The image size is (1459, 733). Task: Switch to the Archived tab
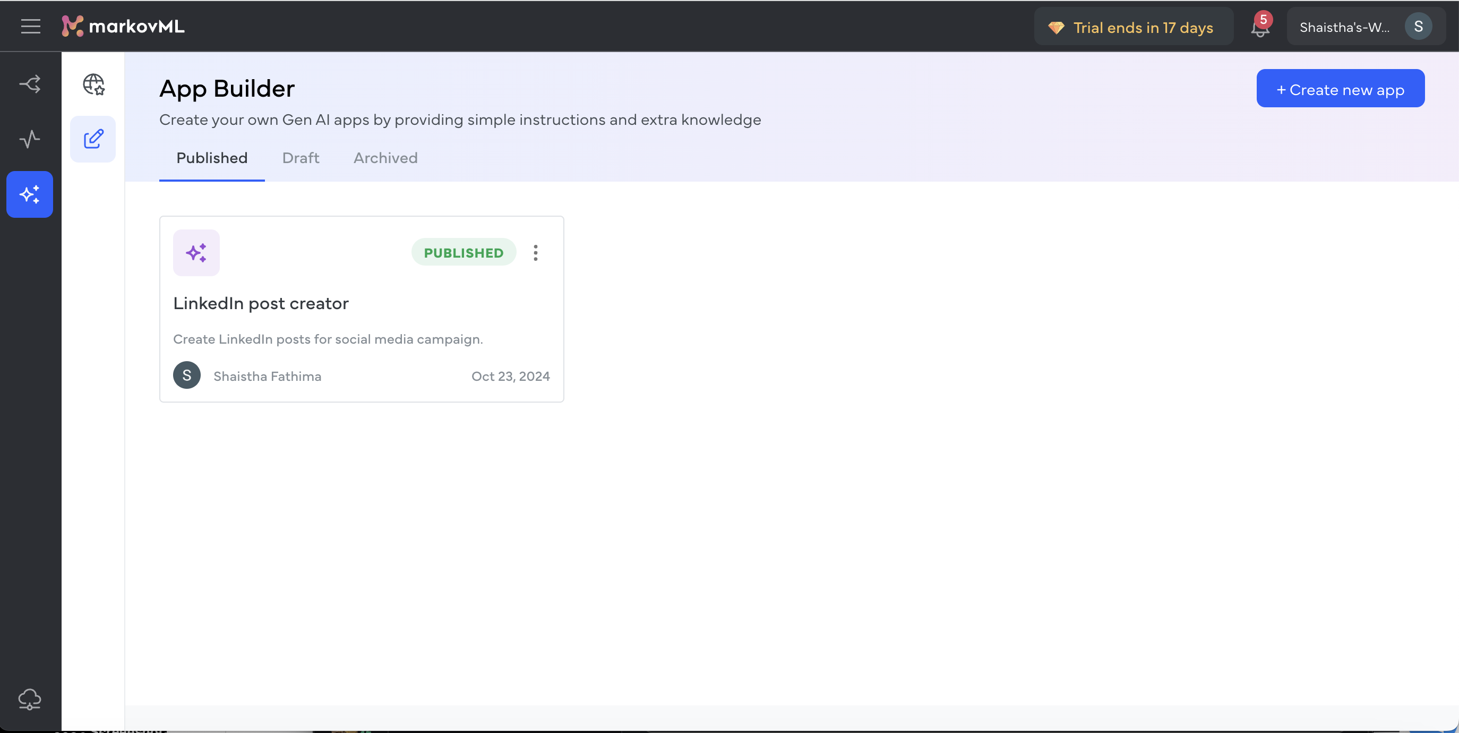click(x=386, y=156)
